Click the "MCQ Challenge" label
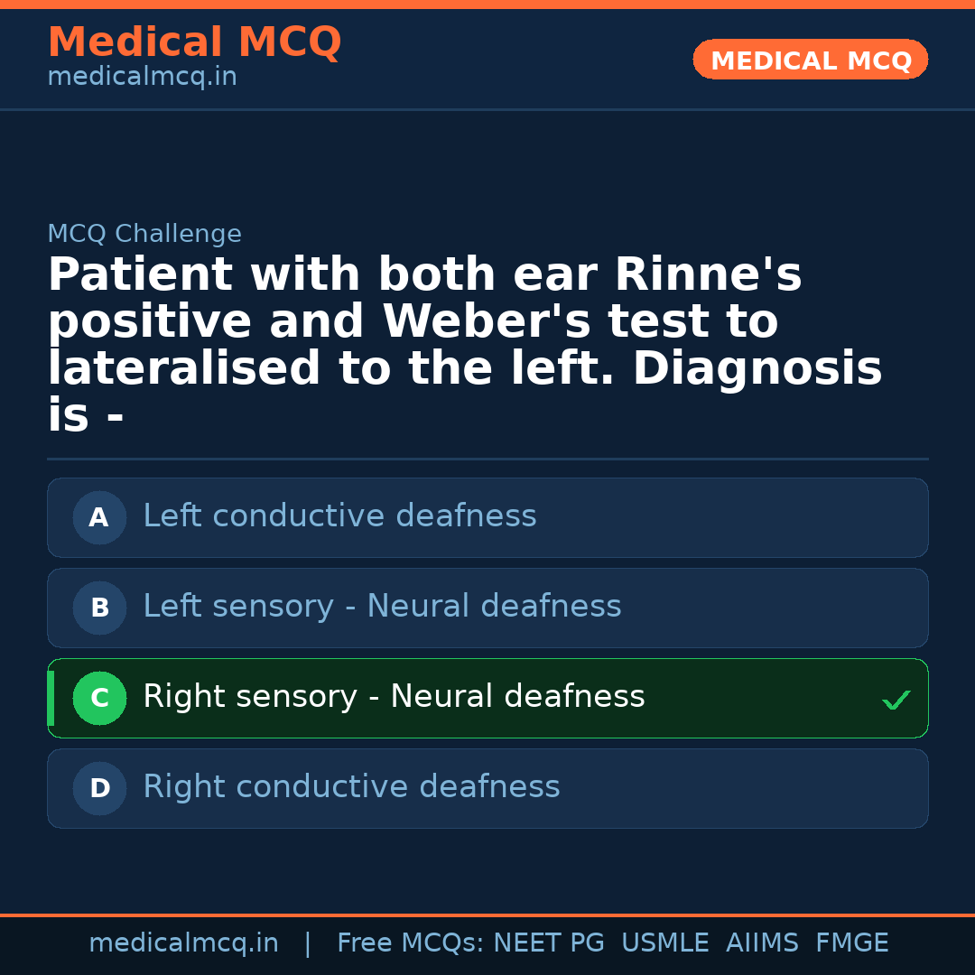975x975 pixels. 144,235
